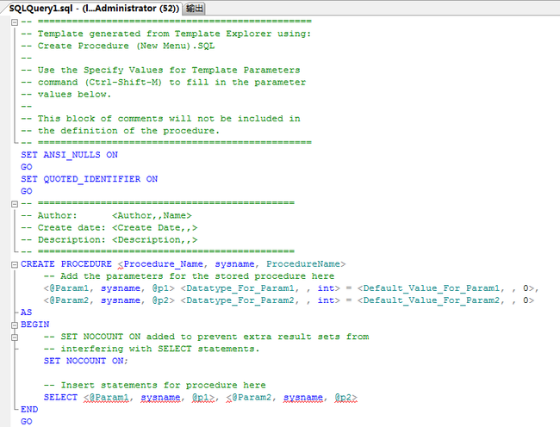Open the 输出 tab
Image resolution: width=560 pixels, height=427 pixels.
195,9
